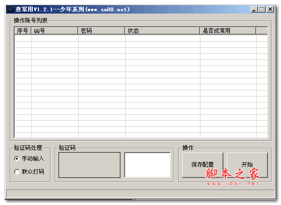The image size is (281, 205).
Task: Click the 是否成常用 column header
Action: 228,31
